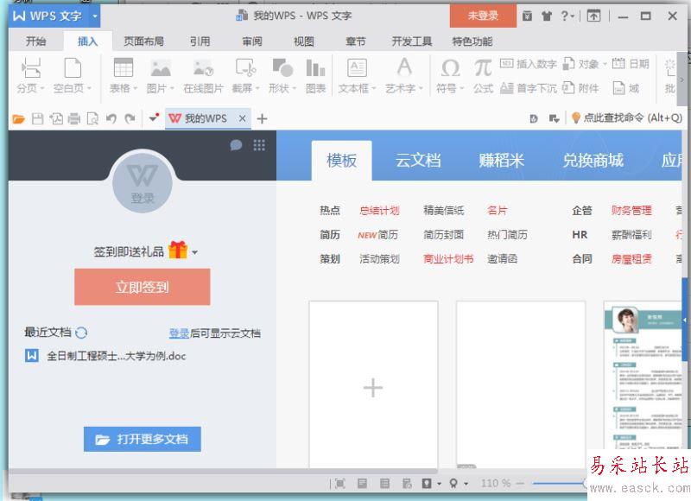Switch to the 页面布局 ribbon tab
Screen dimensions: 691x501
tap(143, 41)
